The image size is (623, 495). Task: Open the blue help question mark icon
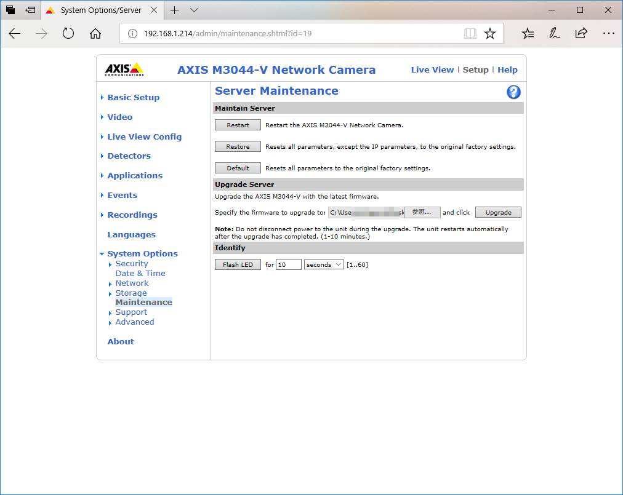pyautogui.click(x=513, y=92)
